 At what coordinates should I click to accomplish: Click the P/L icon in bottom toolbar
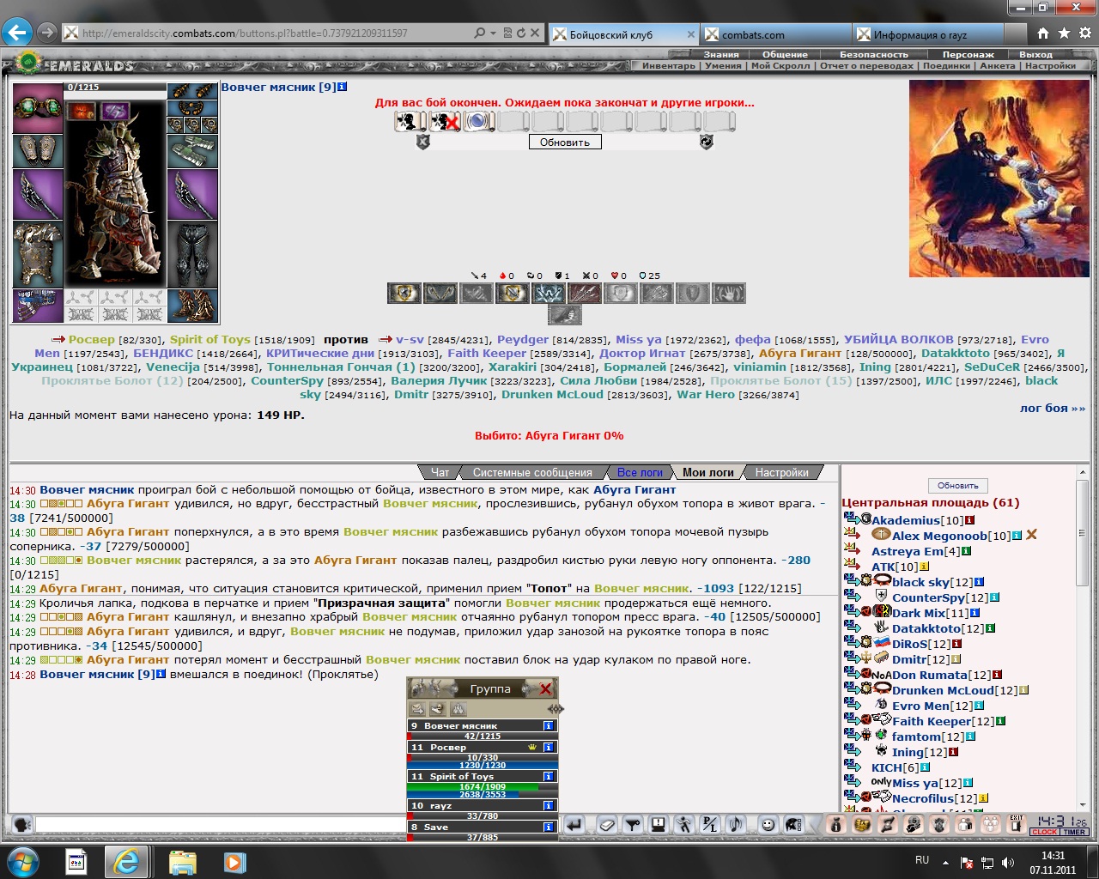pyautogui.click(x=710, y=825)
